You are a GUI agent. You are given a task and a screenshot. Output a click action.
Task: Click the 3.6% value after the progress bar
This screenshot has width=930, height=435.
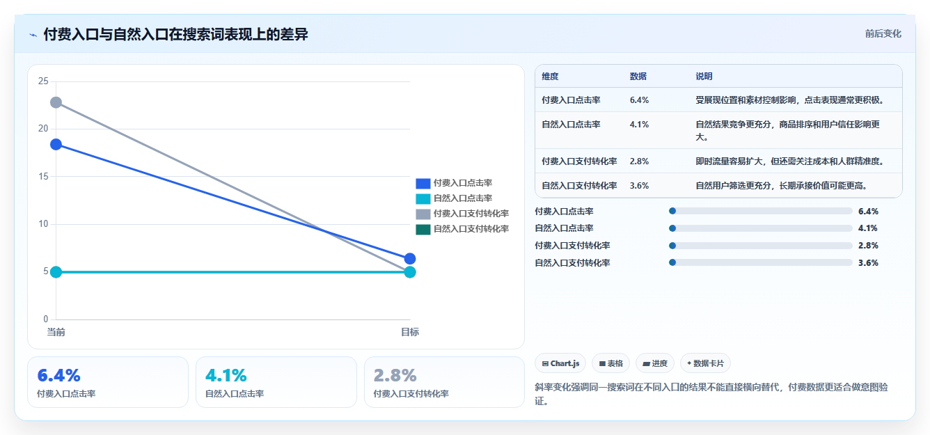click(868, 263)
